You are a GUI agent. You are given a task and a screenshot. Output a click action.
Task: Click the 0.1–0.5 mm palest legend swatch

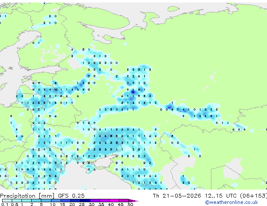[x=7, y=201]
